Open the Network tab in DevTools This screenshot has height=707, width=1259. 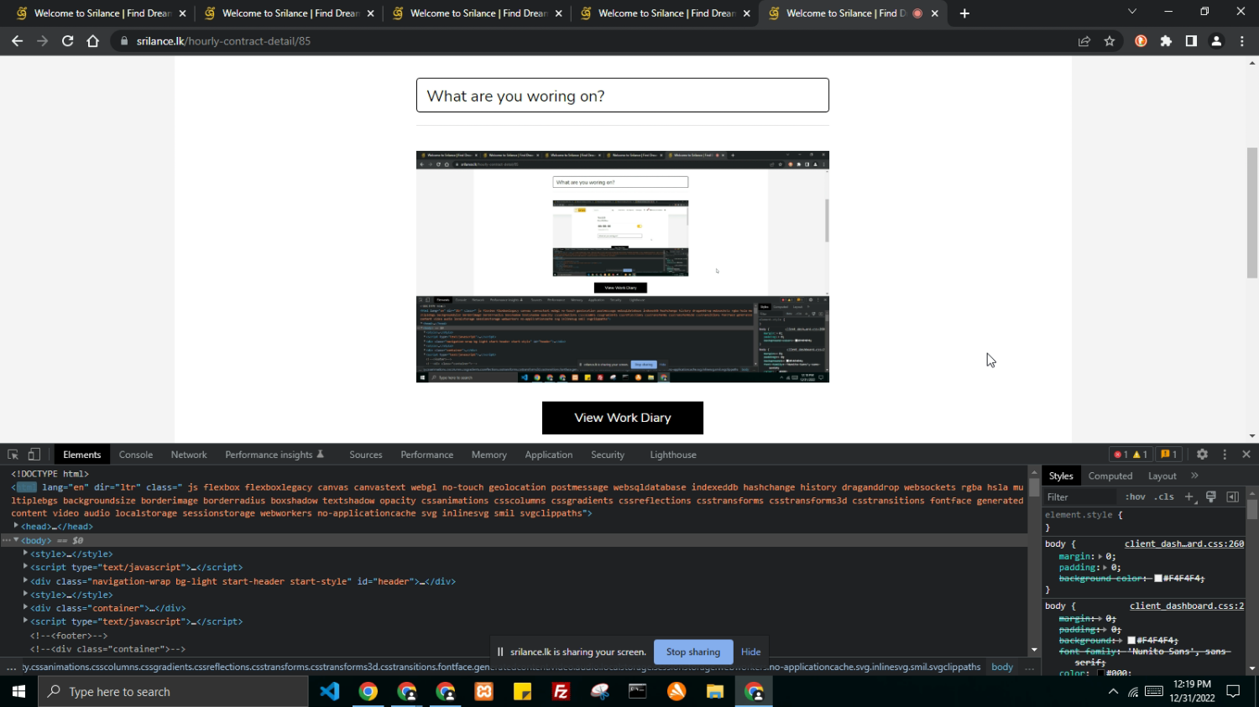tap(189, 455)
